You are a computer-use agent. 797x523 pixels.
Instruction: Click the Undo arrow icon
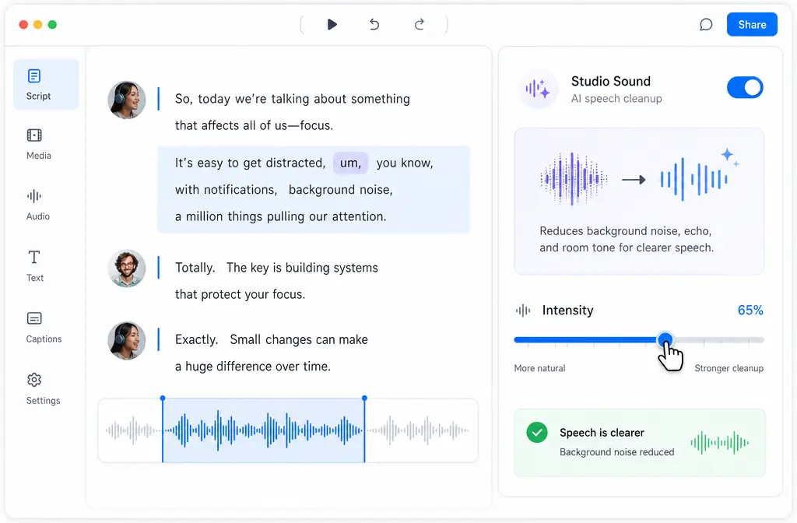(374, 24)
